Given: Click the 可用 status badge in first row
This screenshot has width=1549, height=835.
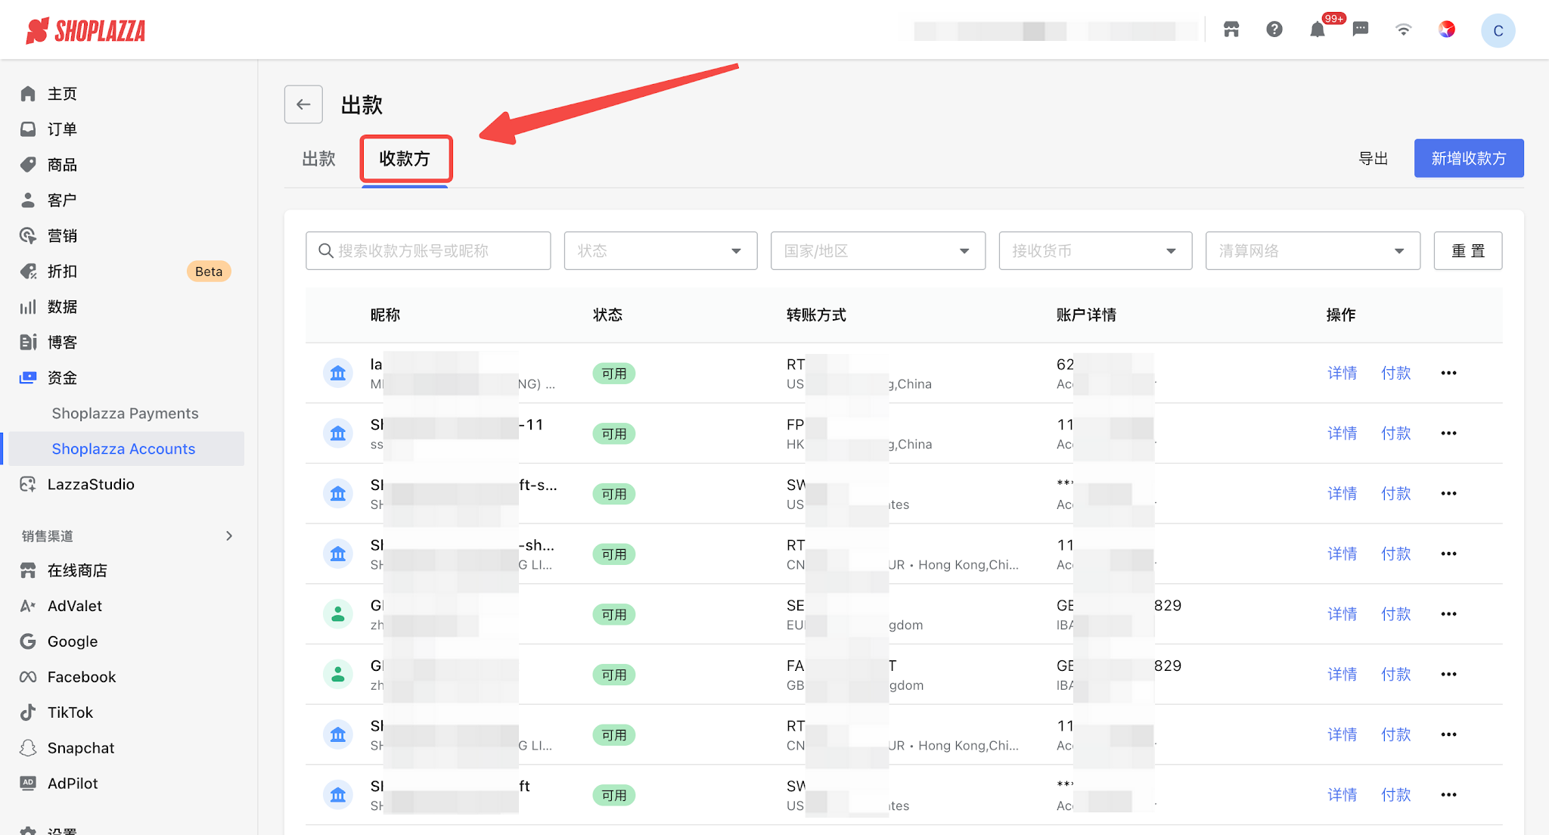Looking at the screenshot, I should 613,374.
